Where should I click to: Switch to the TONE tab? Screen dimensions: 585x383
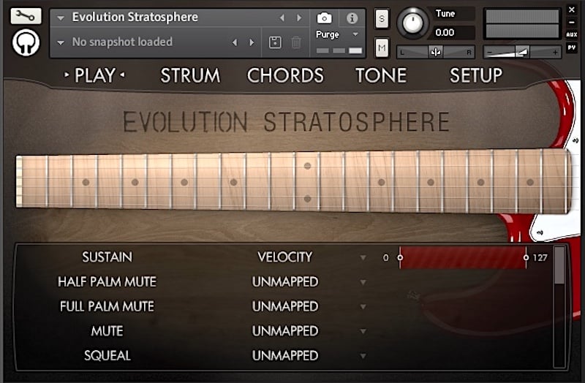point(381,76)
